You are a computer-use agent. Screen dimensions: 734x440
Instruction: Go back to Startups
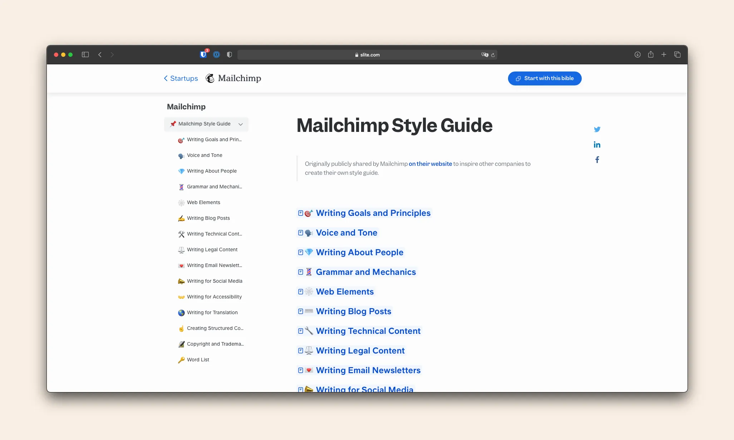pos(181,78)
